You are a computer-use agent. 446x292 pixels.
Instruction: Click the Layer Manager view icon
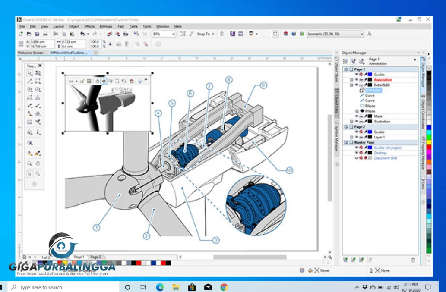(x=361, y=61)
